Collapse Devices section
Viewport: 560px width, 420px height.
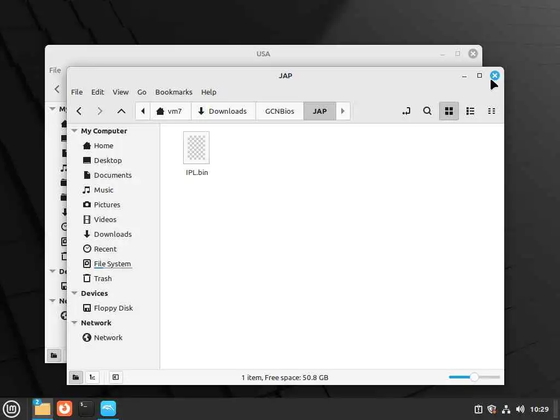tap(74, 293)
